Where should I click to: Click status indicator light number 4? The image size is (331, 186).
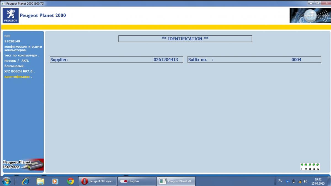tap(314, 165)
